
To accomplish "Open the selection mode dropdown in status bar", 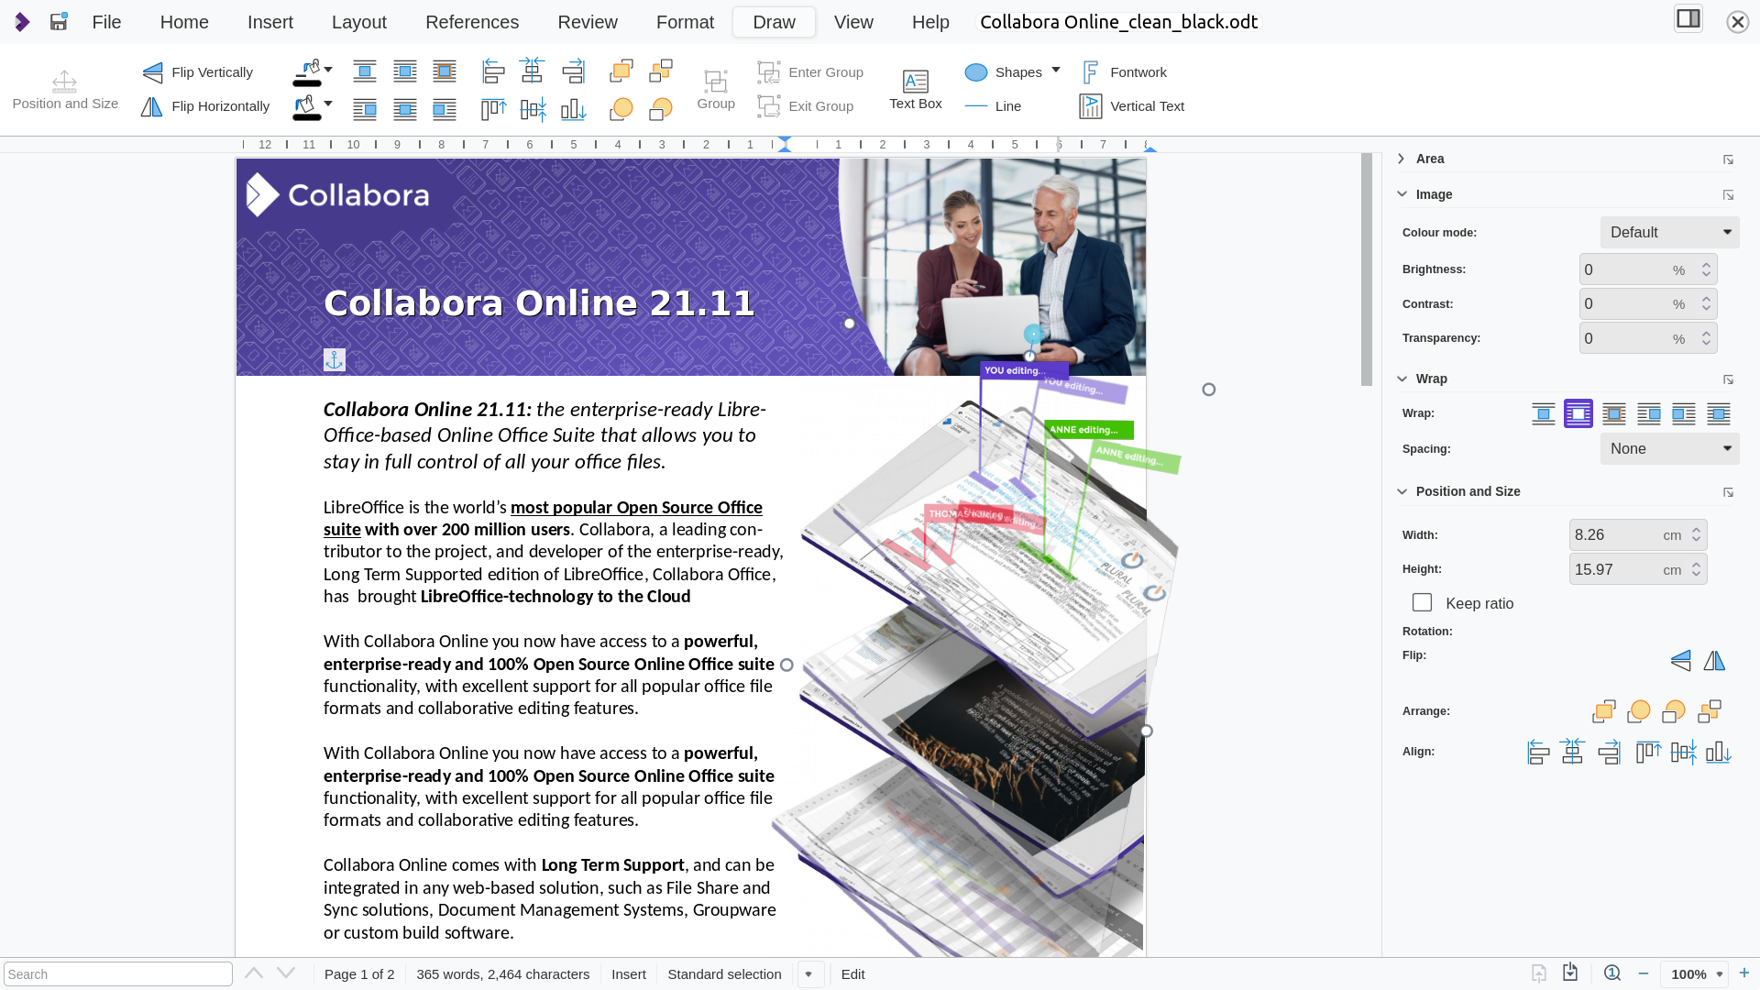I will (x=809, y=973).
